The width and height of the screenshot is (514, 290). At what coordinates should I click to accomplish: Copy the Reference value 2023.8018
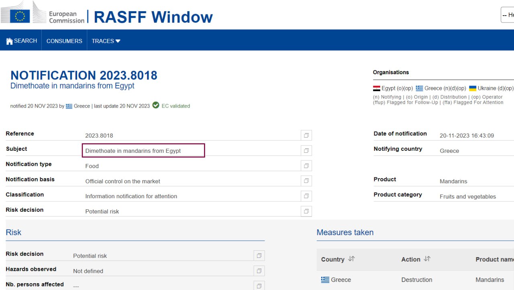coord(306,136)
